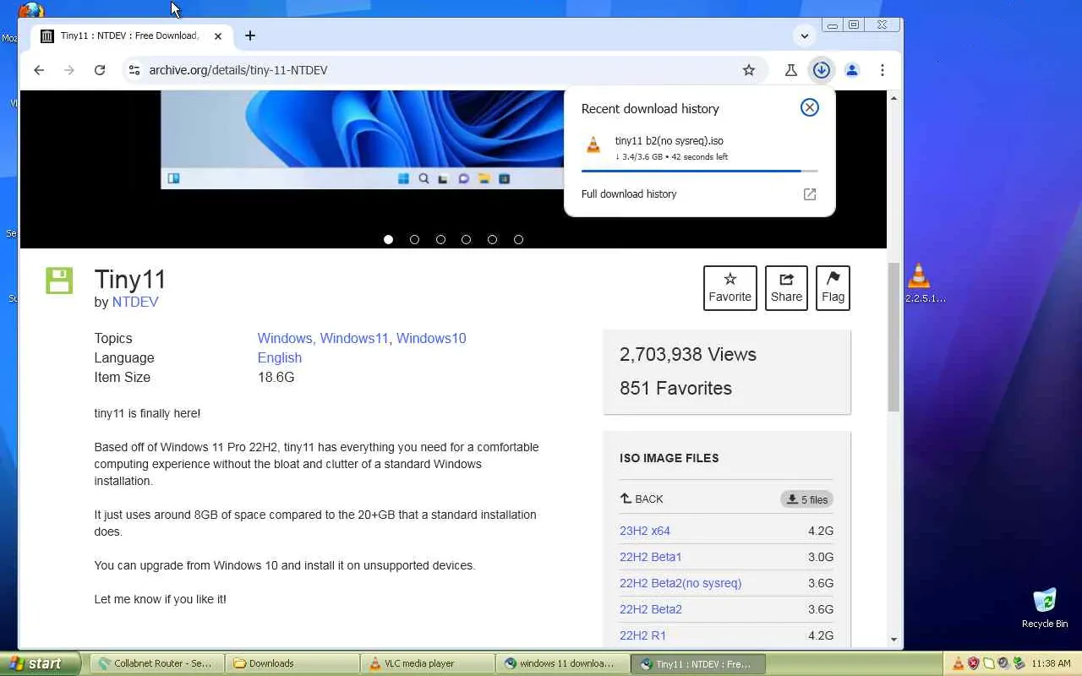Click the green floppy disk item icon

click(x=59, y=281)
